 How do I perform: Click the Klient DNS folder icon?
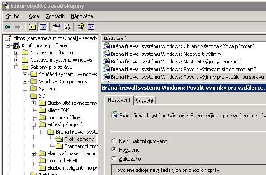coord(42,110)
